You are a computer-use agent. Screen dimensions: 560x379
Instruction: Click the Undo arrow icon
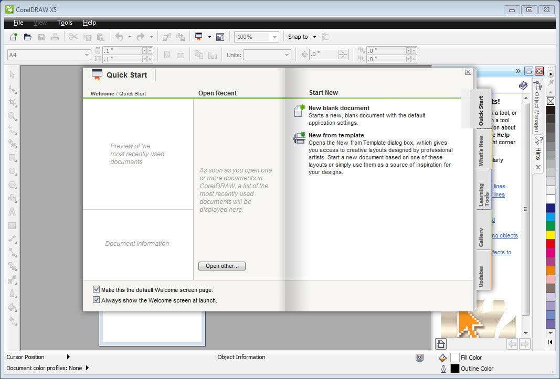pos(119,37)
